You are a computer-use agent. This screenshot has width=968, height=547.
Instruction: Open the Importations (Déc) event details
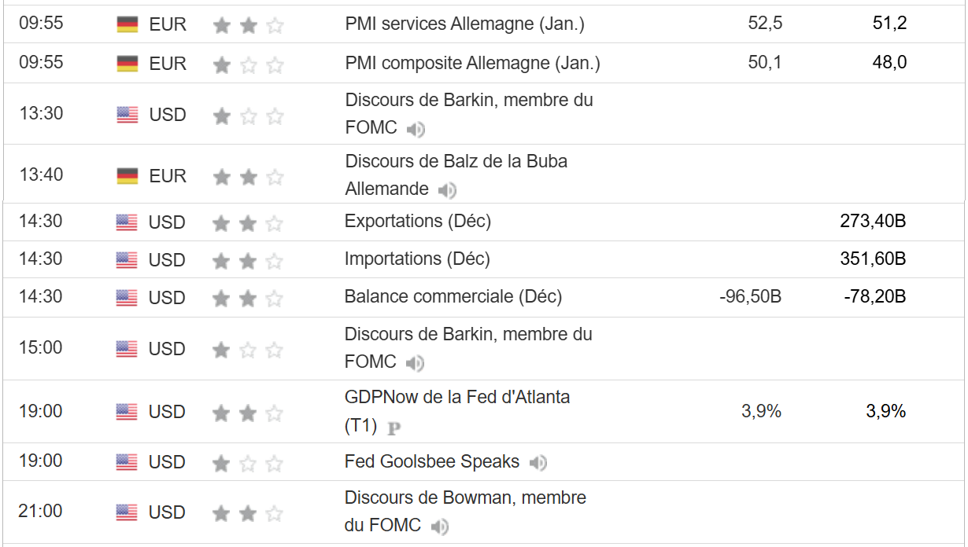pos(416,259)
